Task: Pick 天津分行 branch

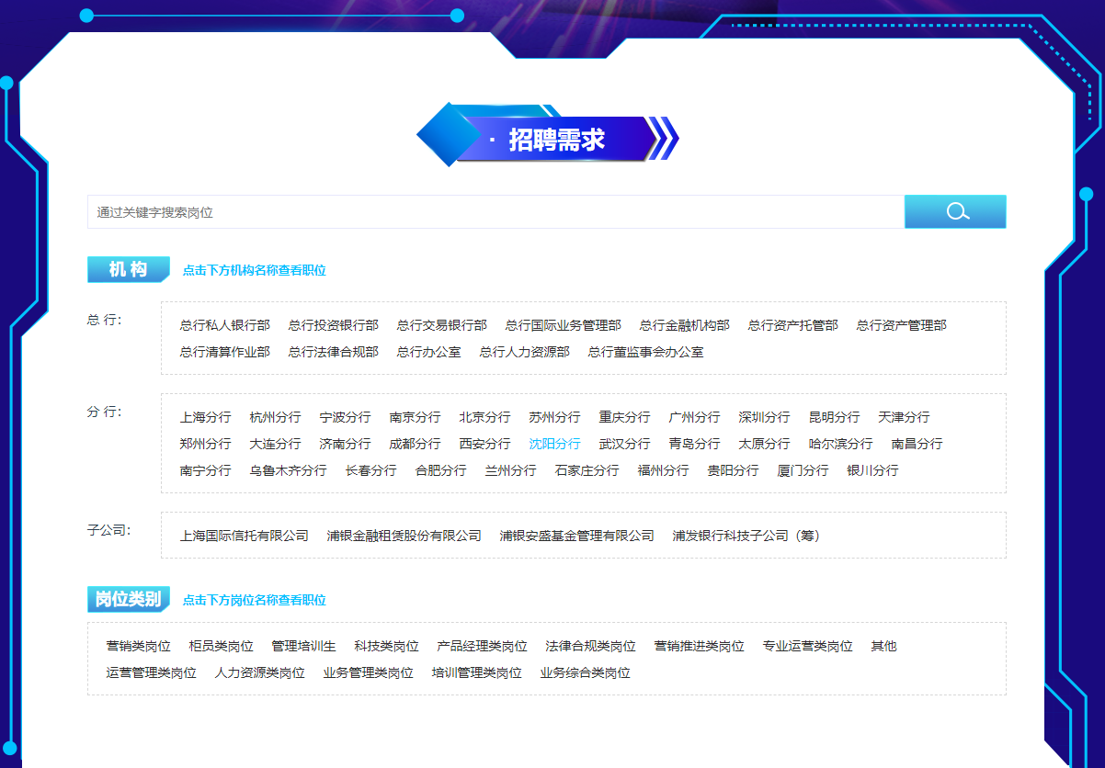Action: coord(905,417)
